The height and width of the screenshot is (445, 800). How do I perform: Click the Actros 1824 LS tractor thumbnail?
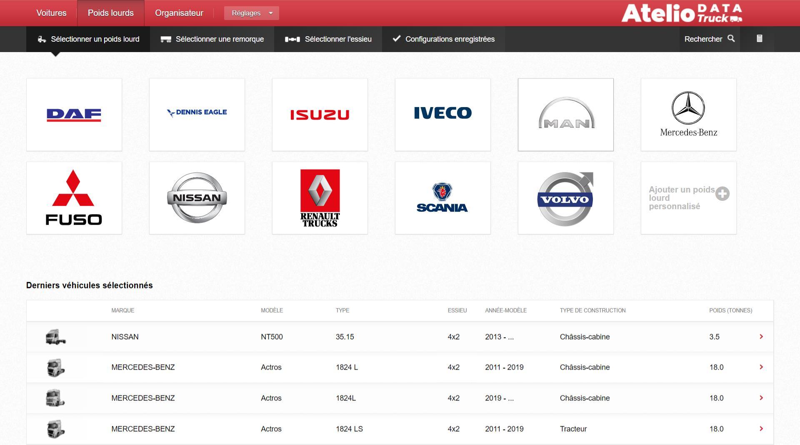[x=55, y=429]
